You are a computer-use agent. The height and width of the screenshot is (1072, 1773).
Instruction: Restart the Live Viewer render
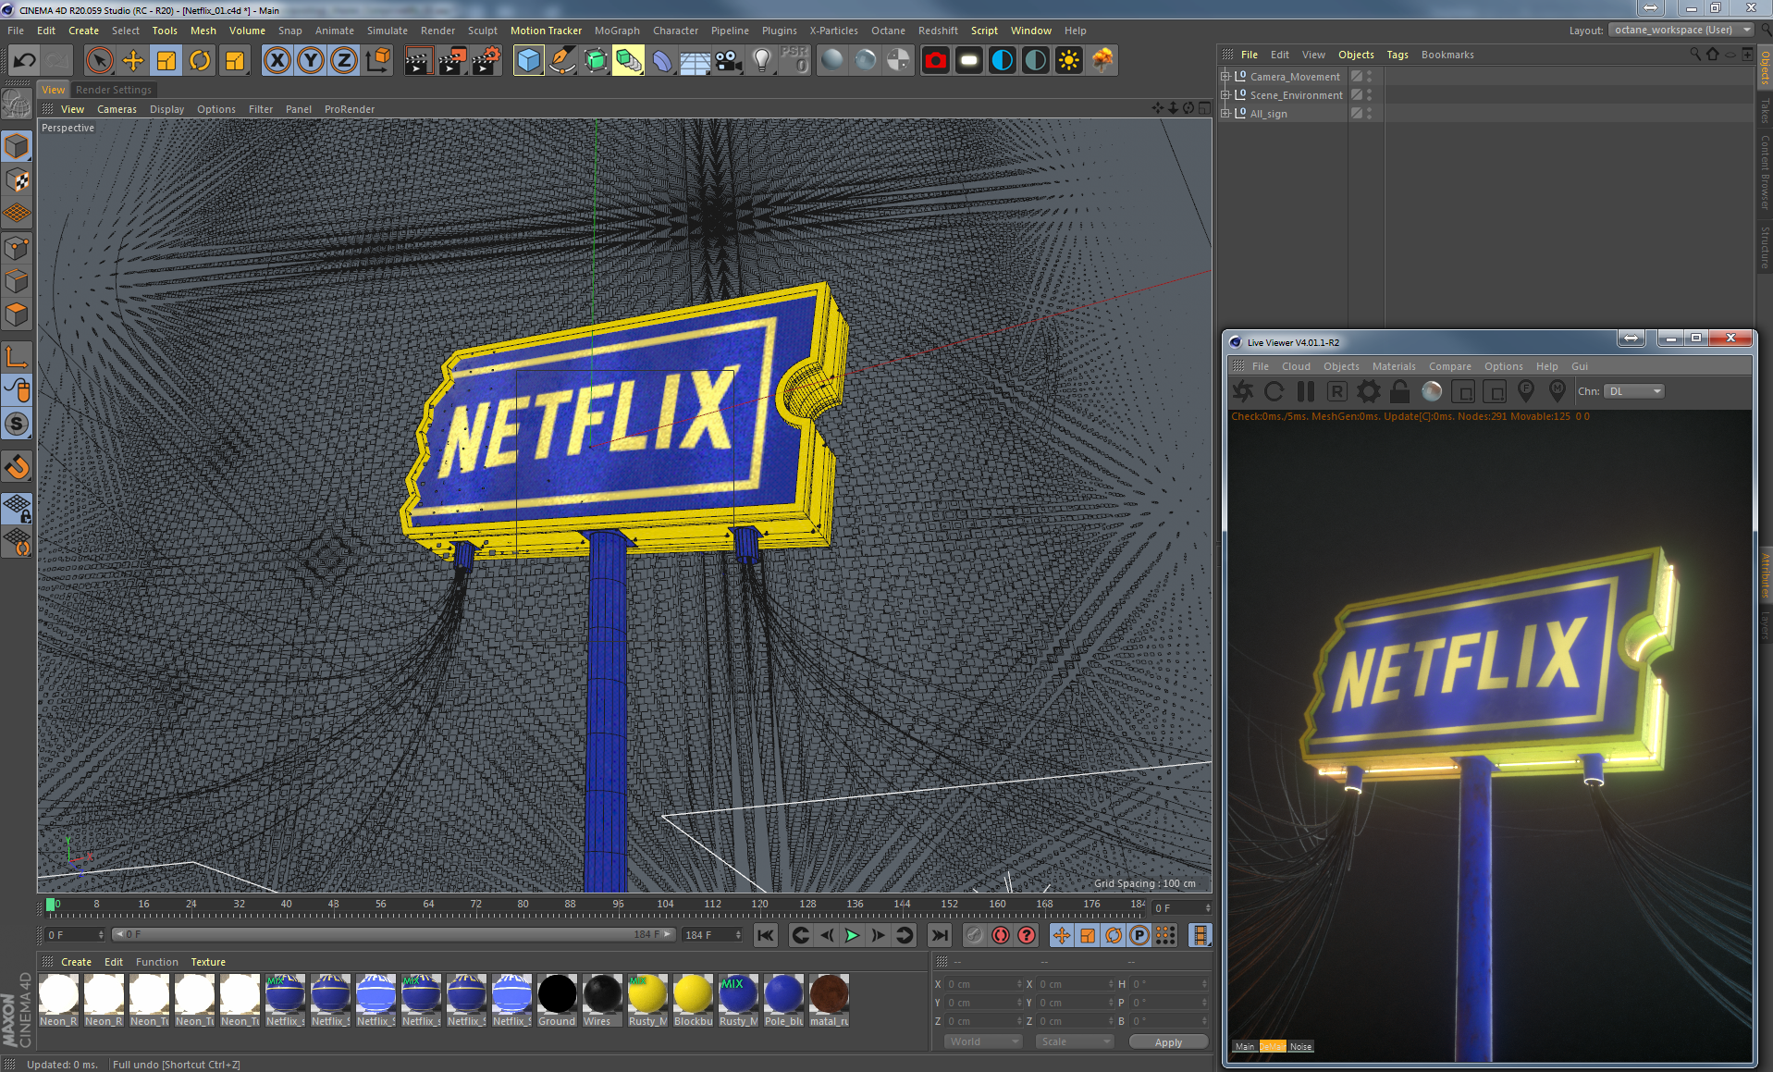(1274, 390)
